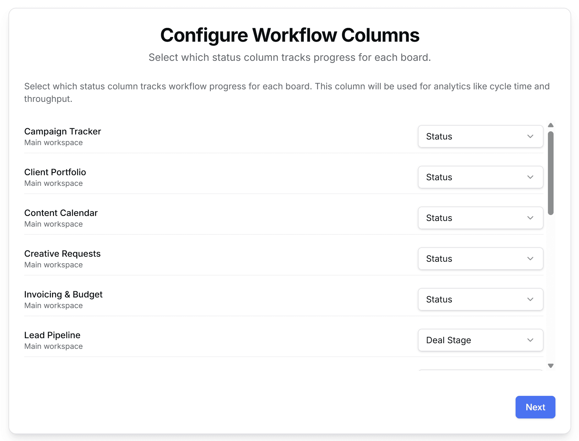Expand the chevron on Campaign Tracker selector
The height and width of the screenshot is (441, 579).
530,136
